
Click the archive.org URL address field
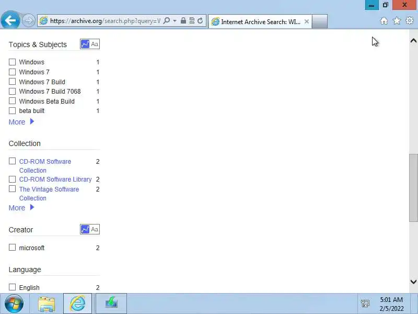pos(105,20)
